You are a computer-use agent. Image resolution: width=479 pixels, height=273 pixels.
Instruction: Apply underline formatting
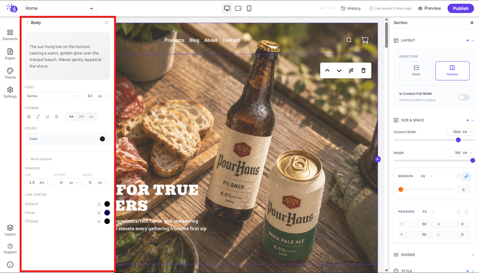pyautogui.click(x=47, y=116)
